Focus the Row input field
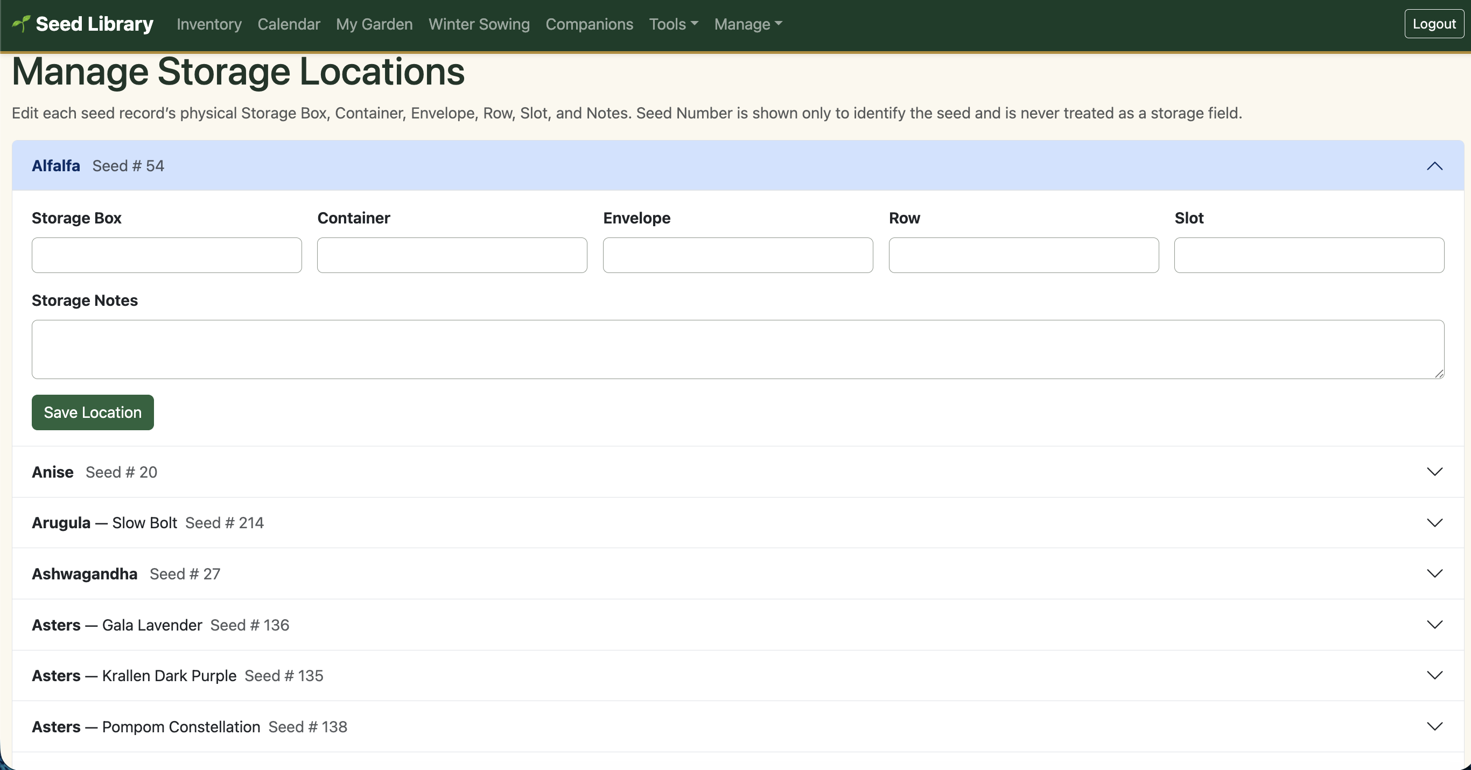 click(1024, 255)
